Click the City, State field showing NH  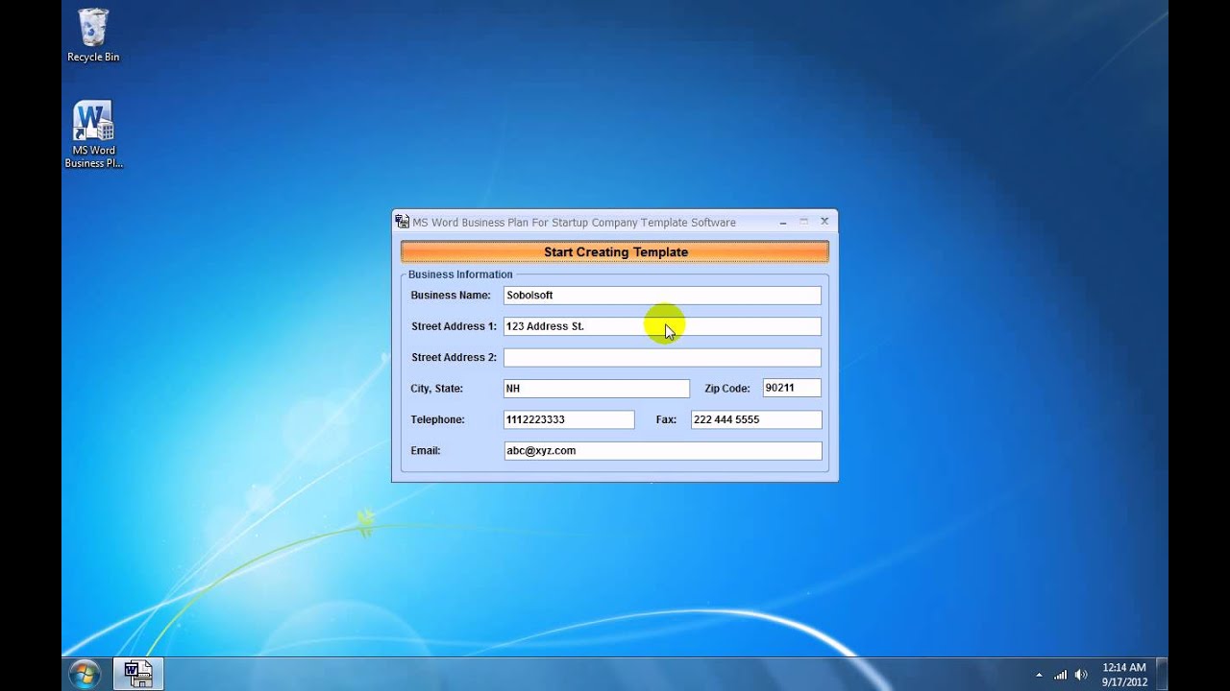(x=597, y=389)
